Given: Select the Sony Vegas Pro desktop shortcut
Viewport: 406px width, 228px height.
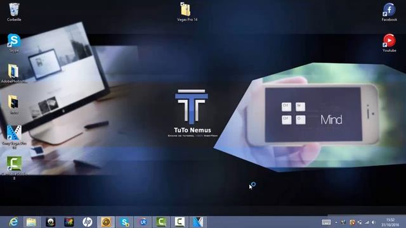Looking at the screenshot, I should pyautogui.click(x=14, y=137).
